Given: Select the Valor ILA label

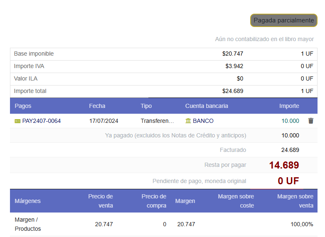Looking at the screenshot, I should [x=26, y=78].
